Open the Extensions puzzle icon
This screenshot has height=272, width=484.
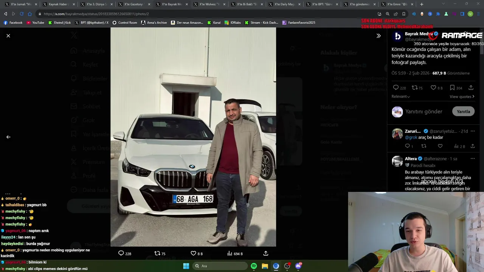click(x=438, y=14)
